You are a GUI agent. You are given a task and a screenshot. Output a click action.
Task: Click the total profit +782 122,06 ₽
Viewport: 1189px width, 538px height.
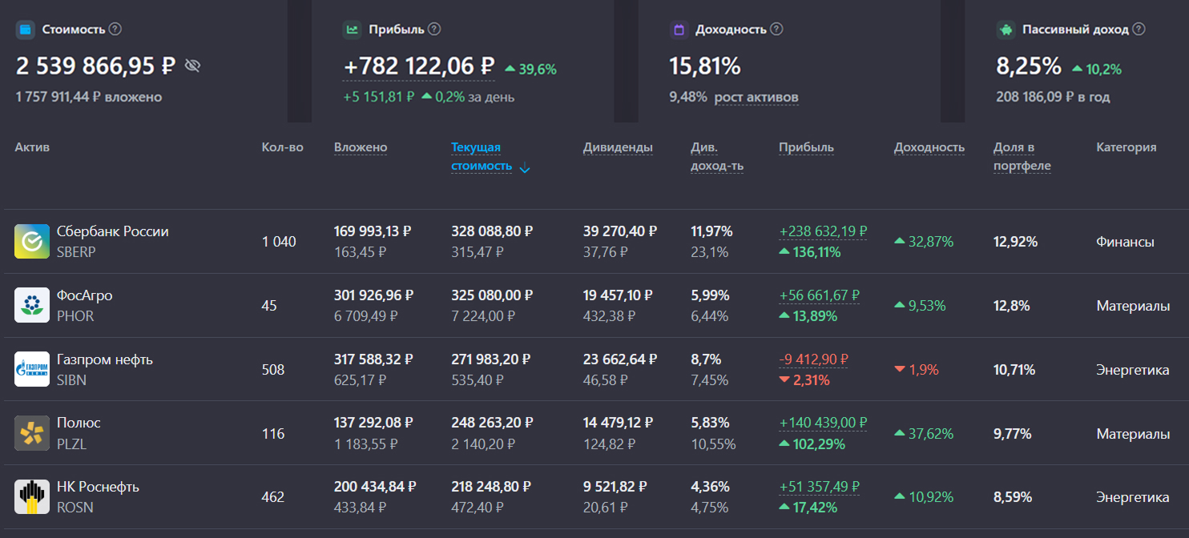(x=418, y=66)
